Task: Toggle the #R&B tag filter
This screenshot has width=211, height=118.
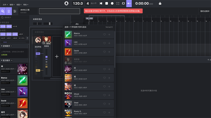Action: (x=9, y=34)
